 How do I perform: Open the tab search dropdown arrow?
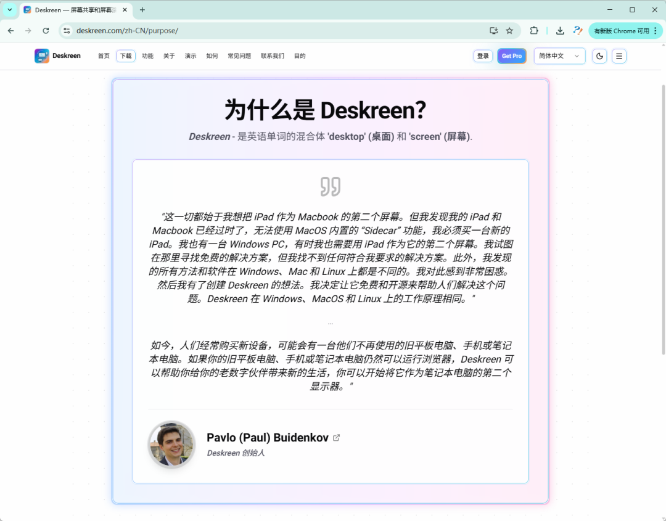[10, 10]
